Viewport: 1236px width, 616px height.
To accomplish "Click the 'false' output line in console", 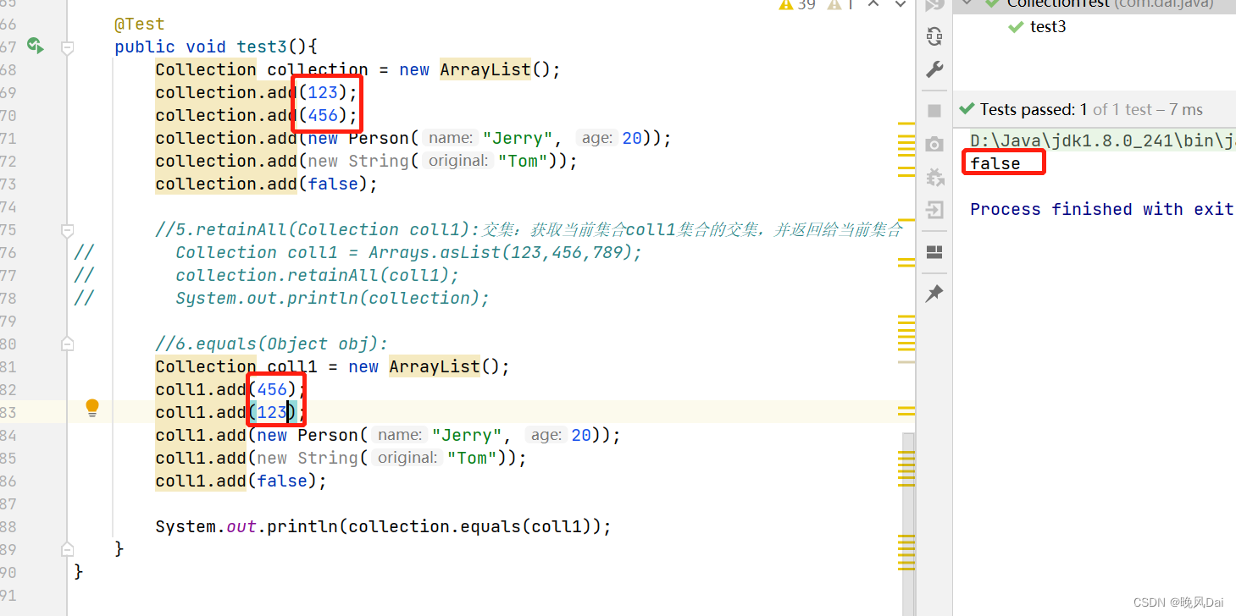I will [x=995, y=163].
